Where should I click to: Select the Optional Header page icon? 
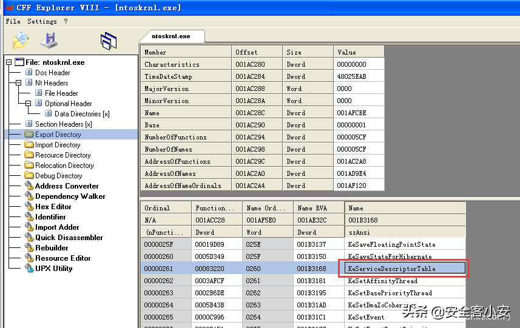pyautogui.click(x=39, y=103)
